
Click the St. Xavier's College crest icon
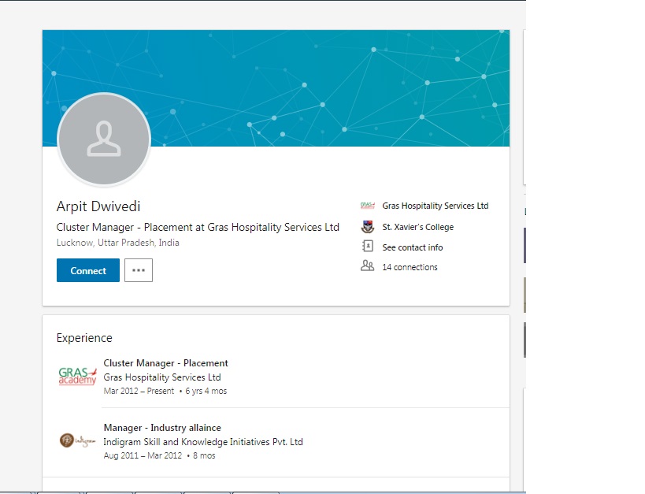[367, 227]
